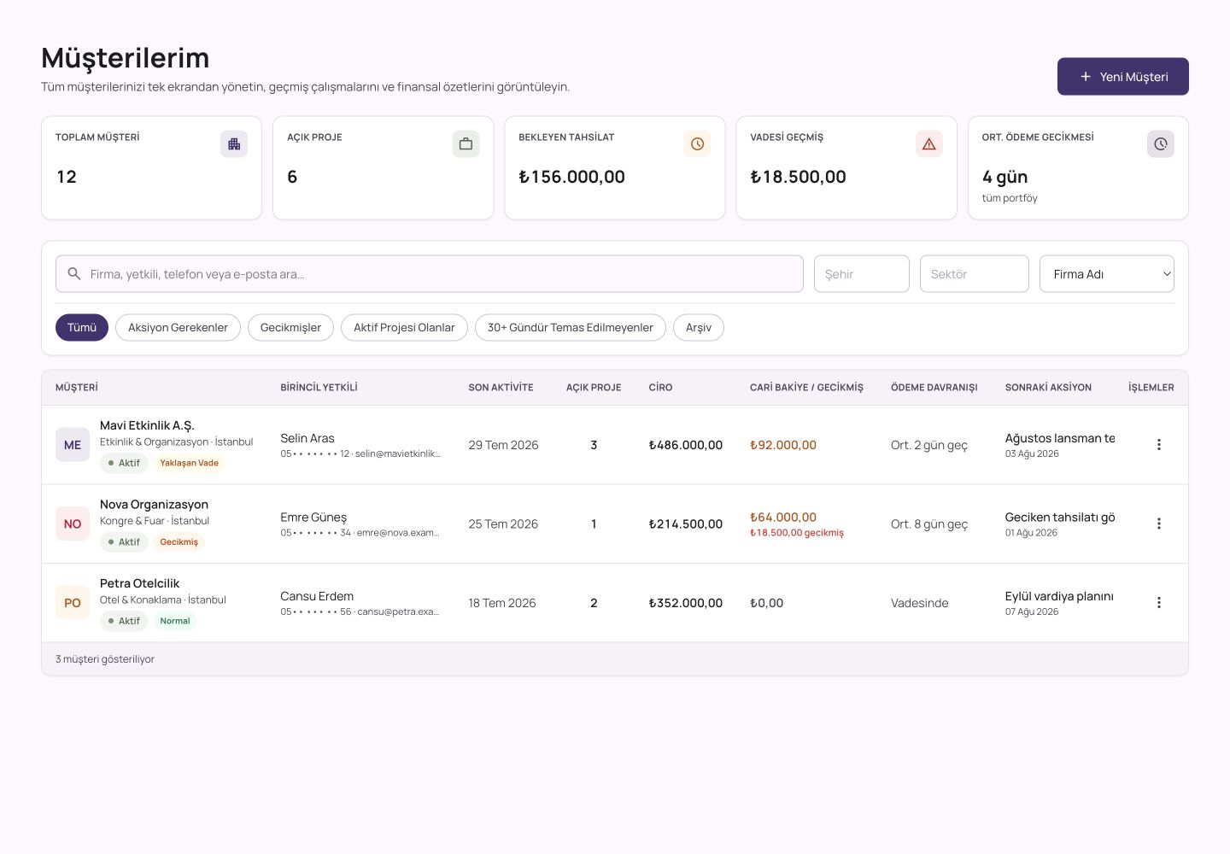Click the clock icon in Ort. Ödeme Gecikmesi card

1161,144
